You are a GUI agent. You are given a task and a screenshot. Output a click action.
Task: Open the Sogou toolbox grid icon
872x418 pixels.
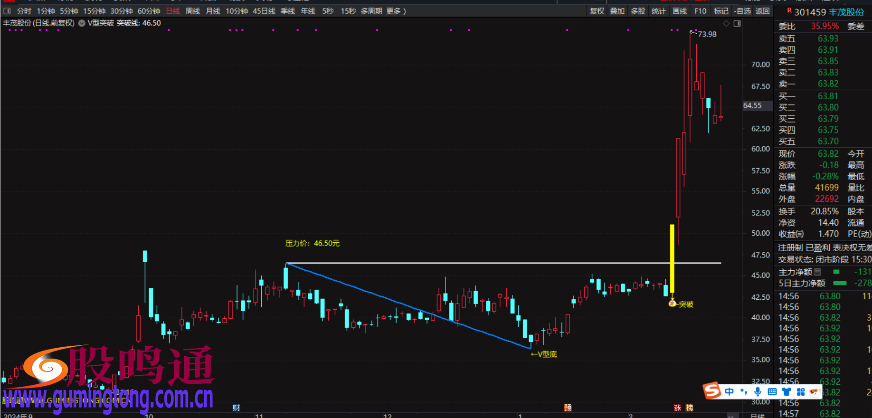tap(801, 391)
